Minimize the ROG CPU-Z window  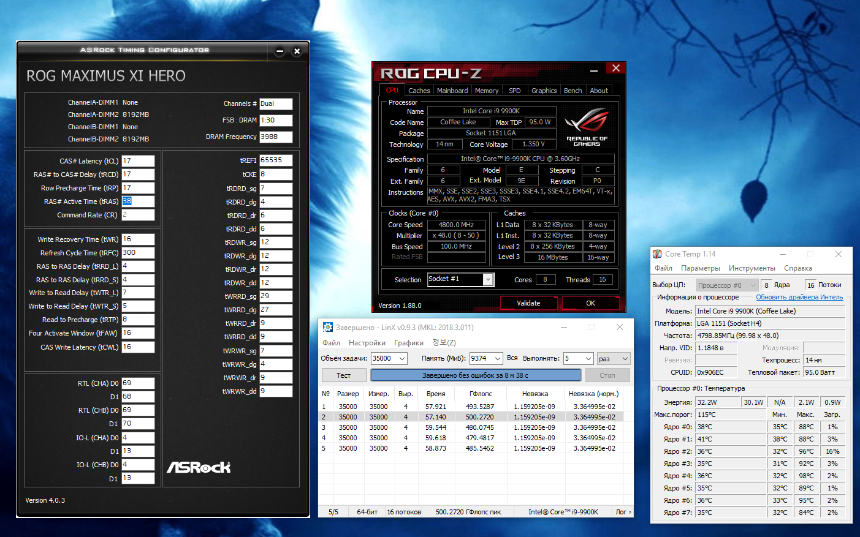pos(593,70)
